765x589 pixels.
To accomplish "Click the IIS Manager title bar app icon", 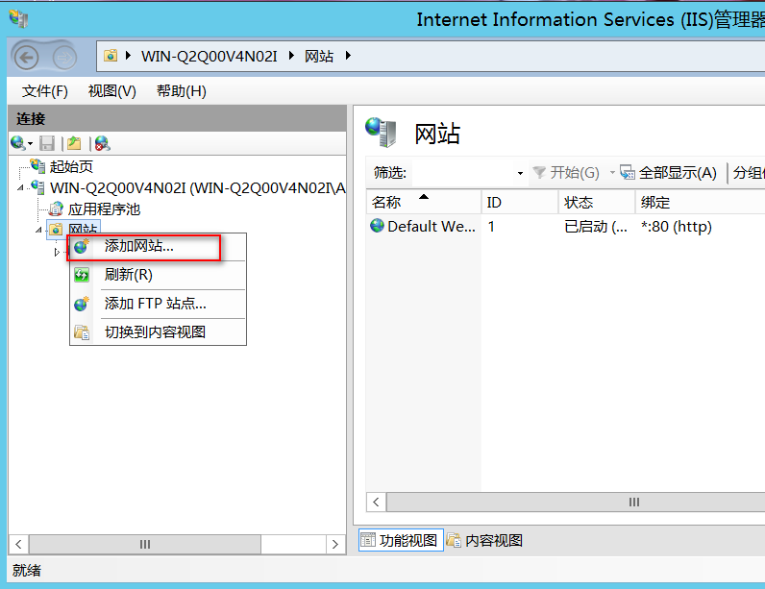I will point(18,19).
